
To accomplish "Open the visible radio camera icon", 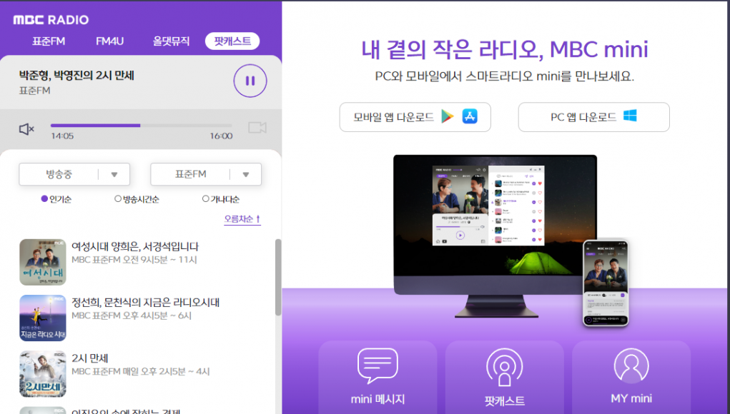I will tap(257, 127).
